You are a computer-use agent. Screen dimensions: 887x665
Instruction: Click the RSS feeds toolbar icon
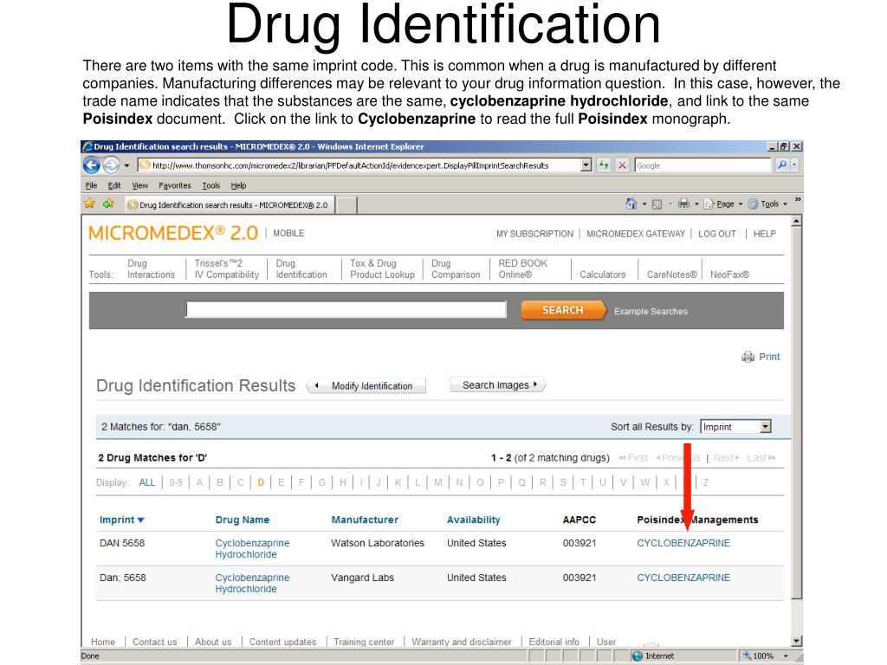(657, 204)
